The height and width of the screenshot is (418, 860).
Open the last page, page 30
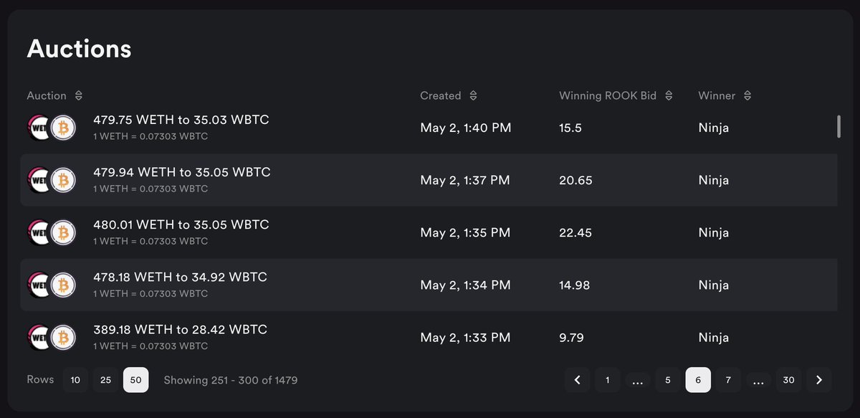pyautogui.click(x=788, y=380)
